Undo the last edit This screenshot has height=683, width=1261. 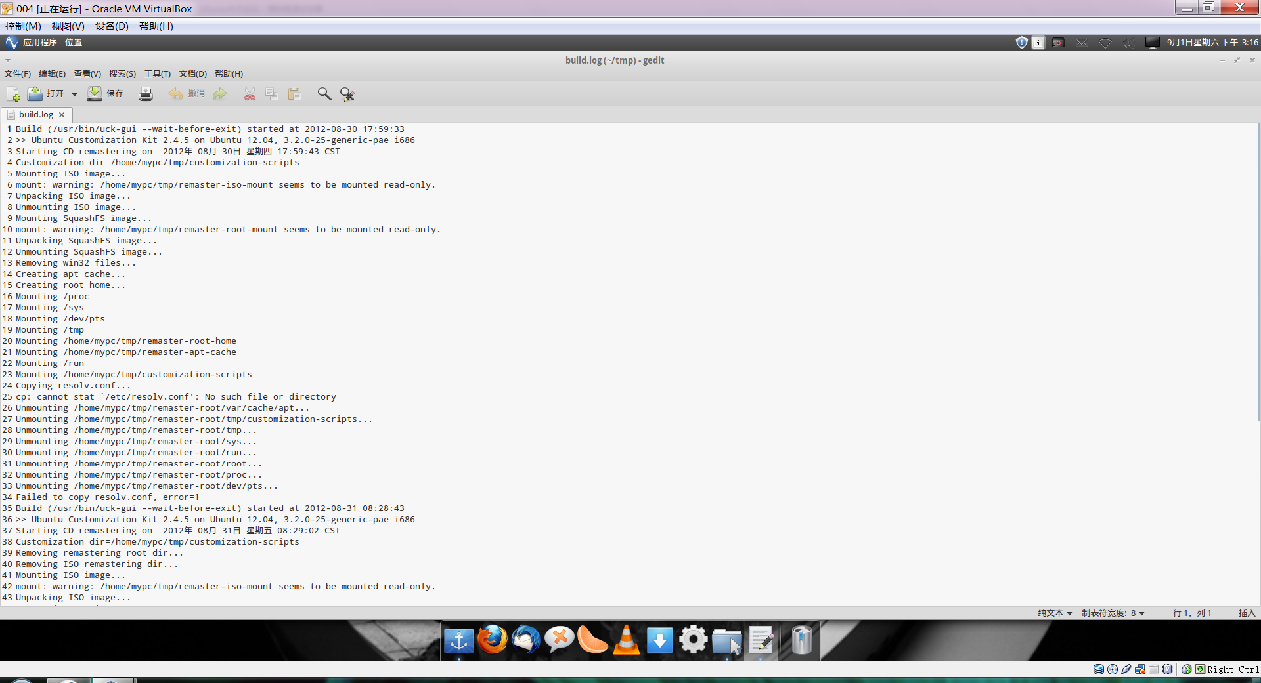click(187, 94)
